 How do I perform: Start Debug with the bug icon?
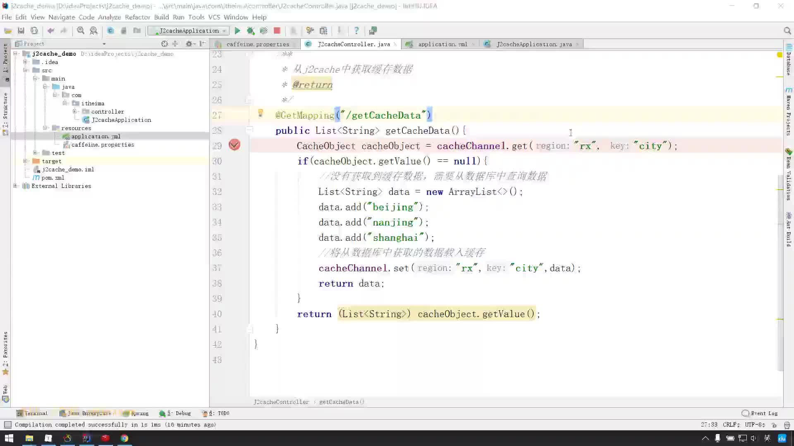[251, 31]
